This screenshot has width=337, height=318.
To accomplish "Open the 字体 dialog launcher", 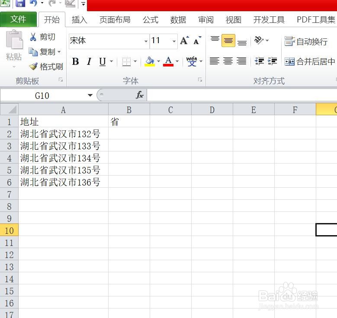I will pyautogui.click(x=200, y=80).
